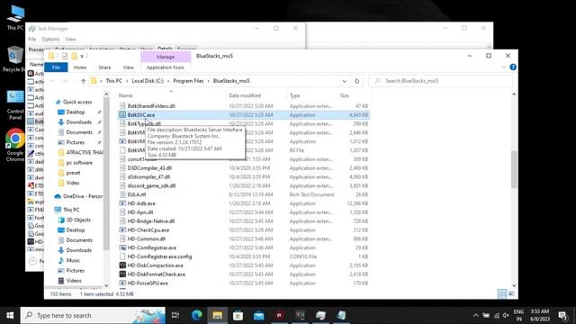Launch Microsoft Edge from the taskbar
The width and height of the screenshot is (576, 324).
click(196, 315)
